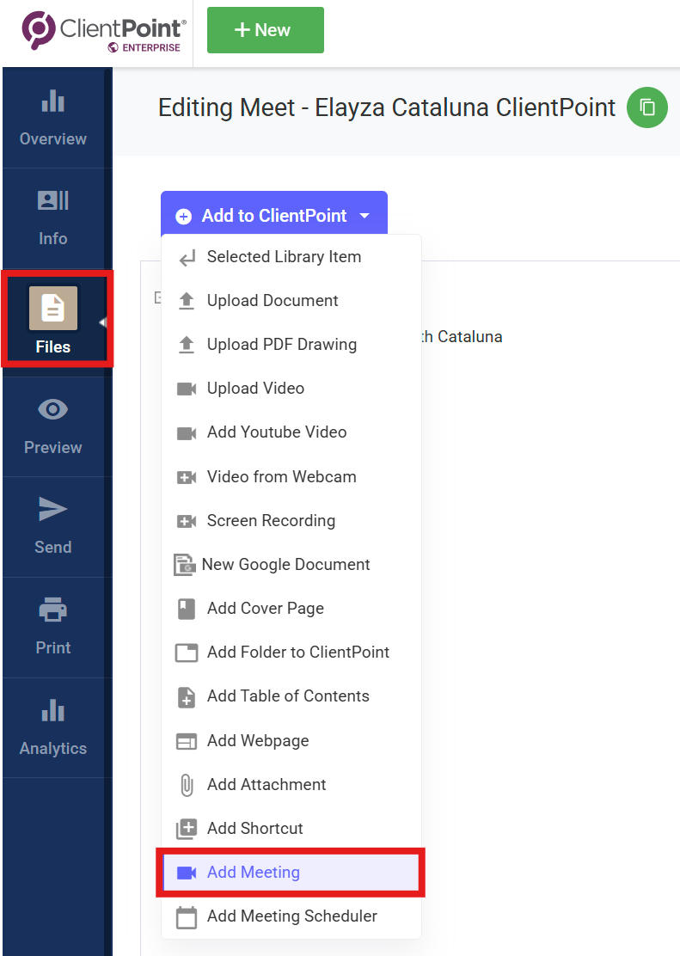Start Screen Recording from menu

click(291, 521)
